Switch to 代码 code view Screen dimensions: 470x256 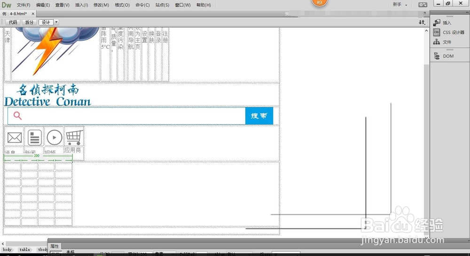click(x=13, y=22)
